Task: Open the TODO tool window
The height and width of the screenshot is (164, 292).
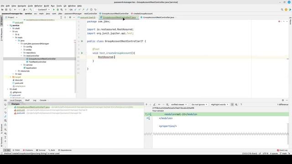Action: click(x=16, y=150)
